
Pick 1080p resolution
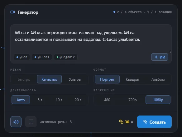[158, 100]
